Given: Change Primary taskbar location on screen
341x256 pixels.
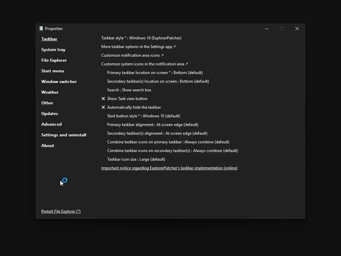Looking at the screenshot, I should 155,73.
